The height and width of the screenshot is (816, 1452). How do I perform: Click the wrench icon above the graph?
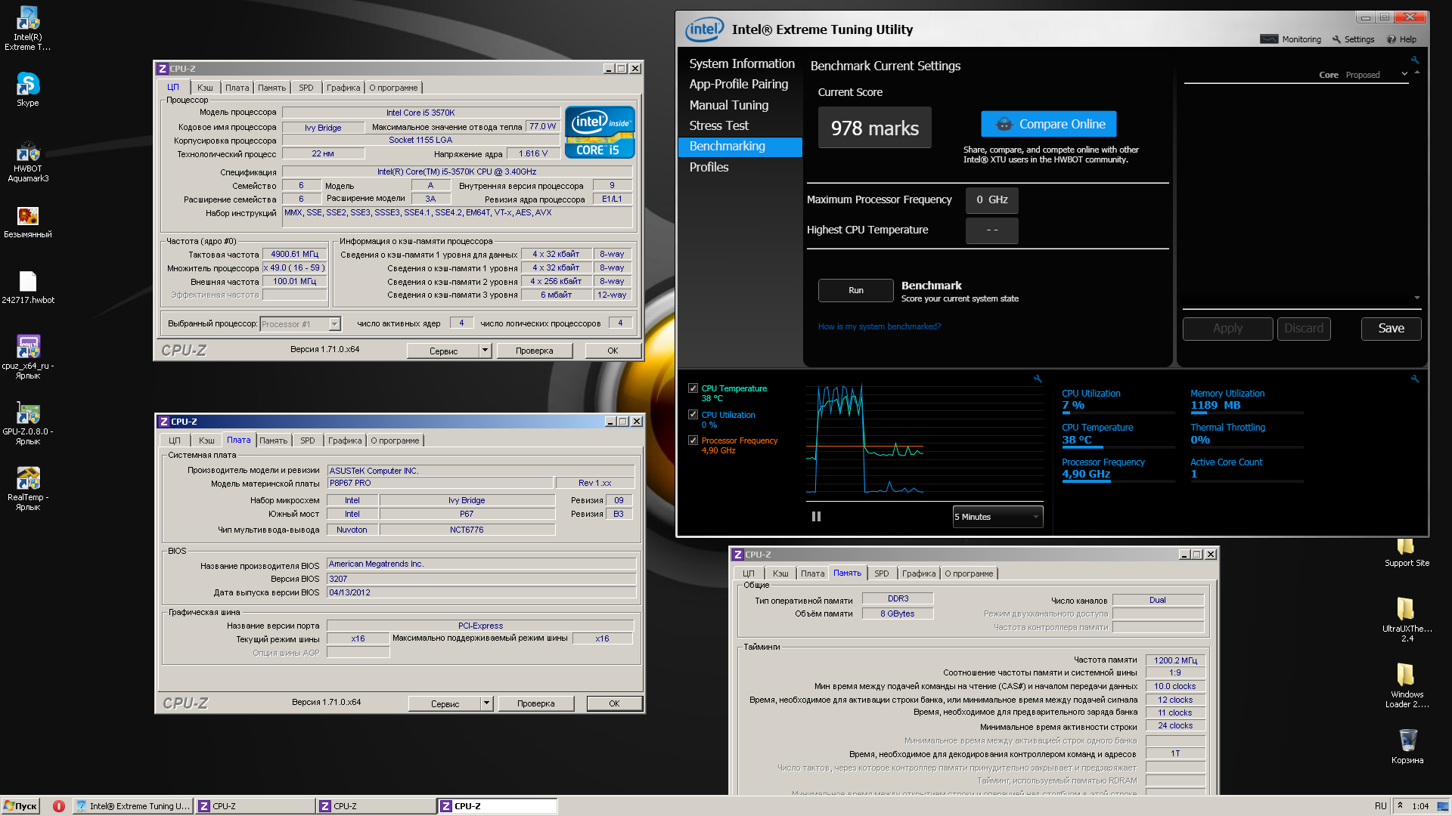click(x=1038, y=379)
